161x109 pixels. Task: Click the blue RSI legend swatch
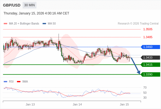coord(5,82)
